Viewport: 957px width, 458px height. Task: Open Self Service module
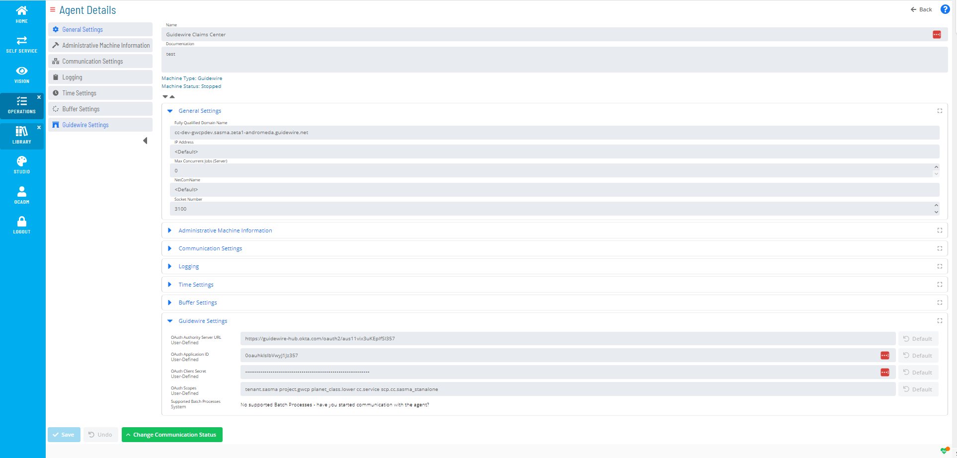click(x=22, y=45)
